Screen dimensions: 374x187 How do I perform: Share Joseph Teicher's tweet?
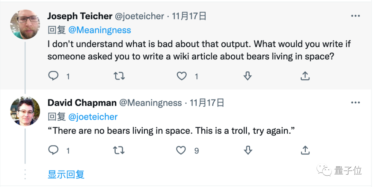(x=305, y=76)
